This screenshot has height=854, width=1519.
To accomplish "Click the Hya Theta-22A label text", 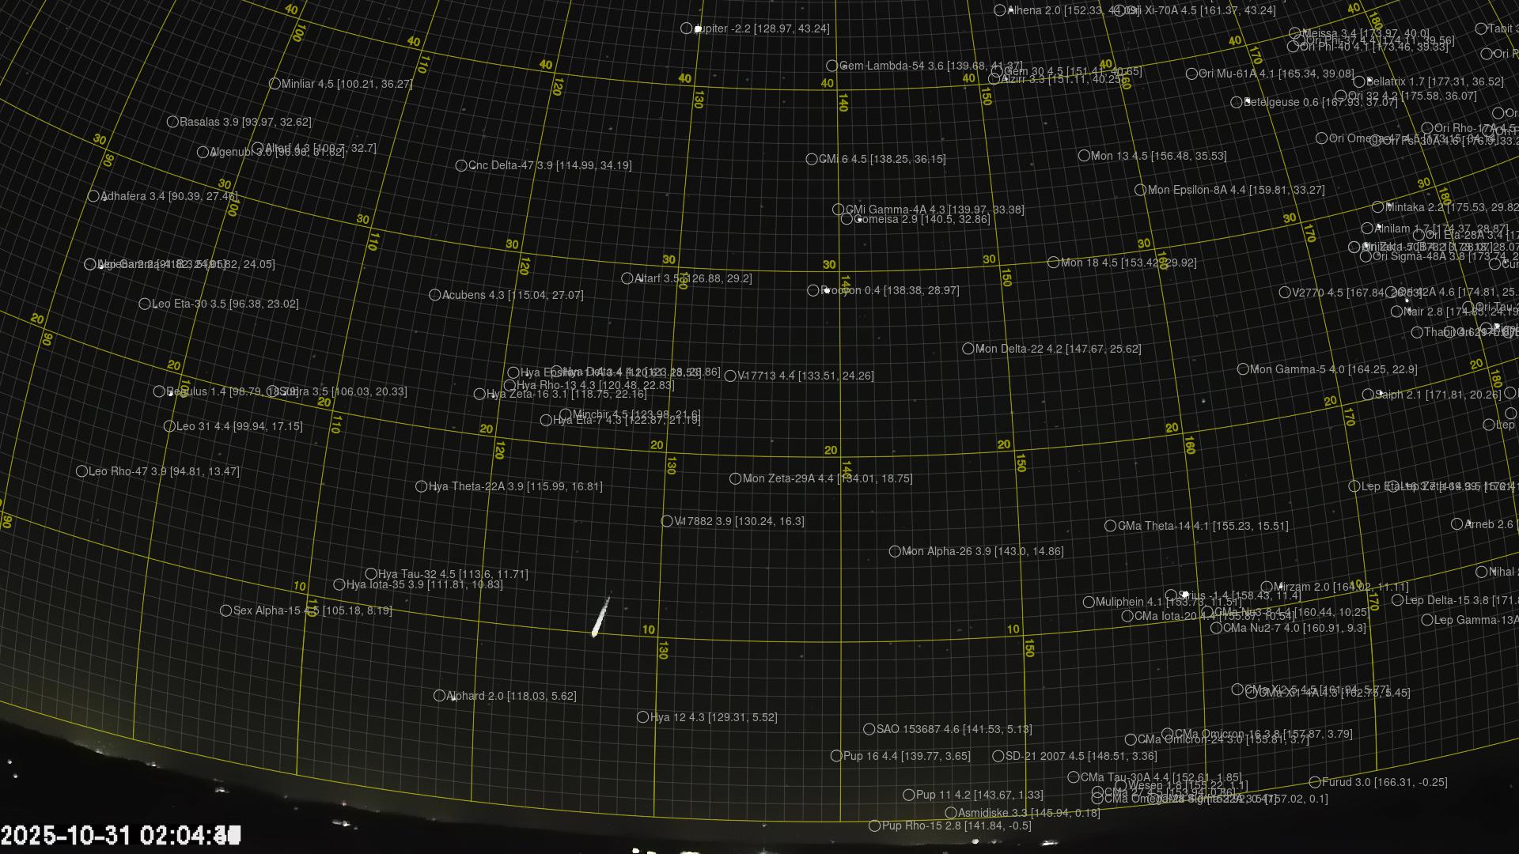I will click(x=515, y=487).
